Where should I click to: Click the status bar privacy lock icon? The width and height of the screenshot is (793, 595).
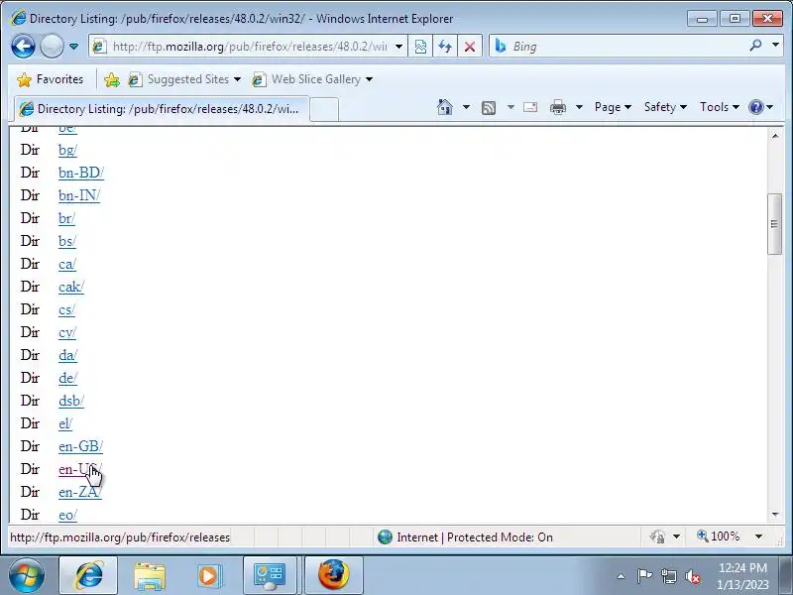[x=657, y=536]
